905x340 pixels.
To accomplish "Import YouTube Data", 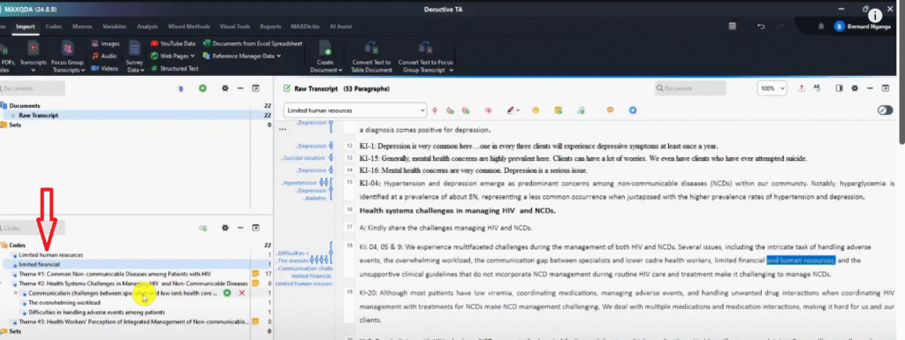I will tap(173, 44).
